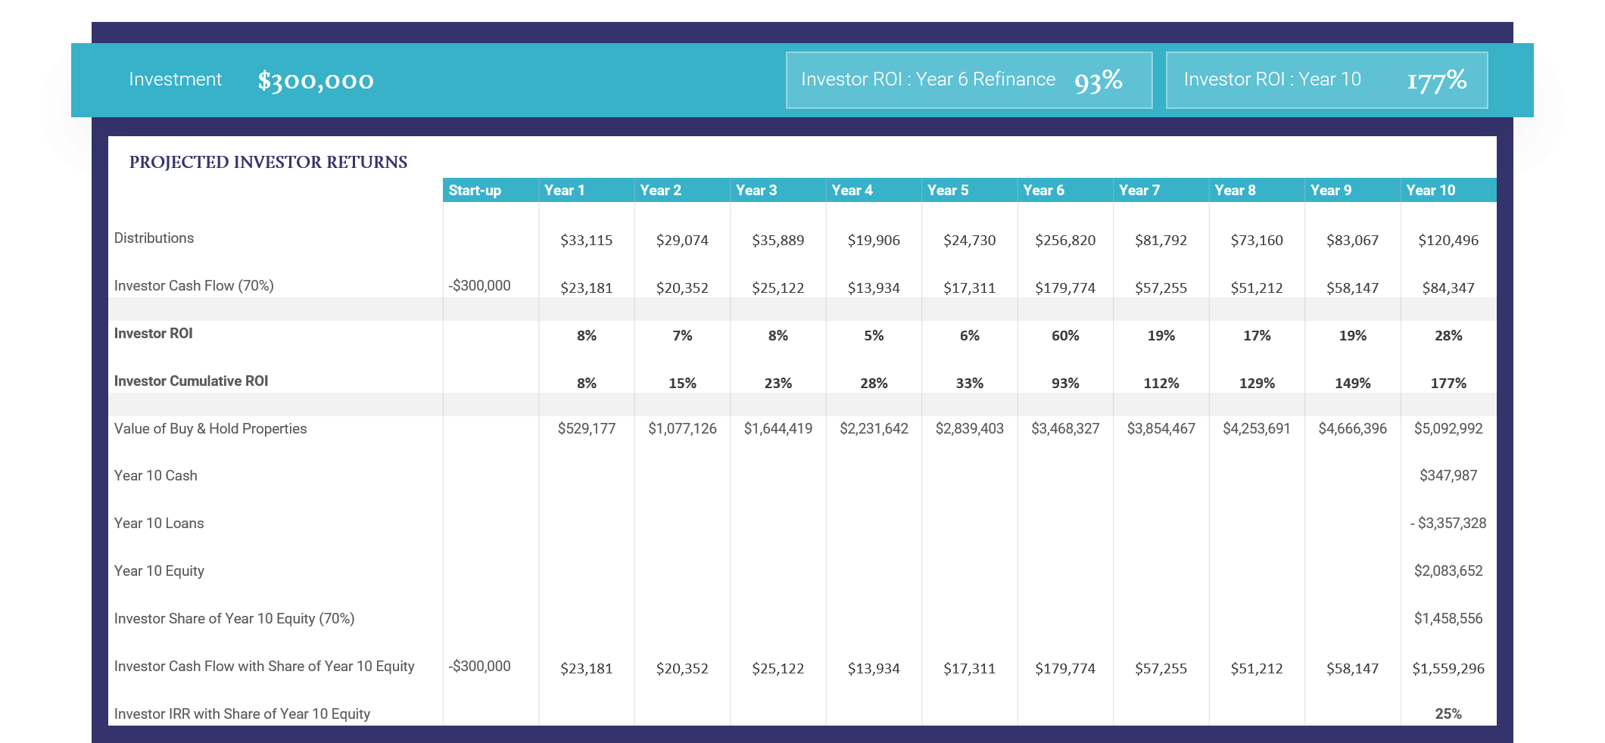Select the 5% Year 4 Investor ROI cell
Screen dimensions: 1605x743
click(x=874, y=336)
